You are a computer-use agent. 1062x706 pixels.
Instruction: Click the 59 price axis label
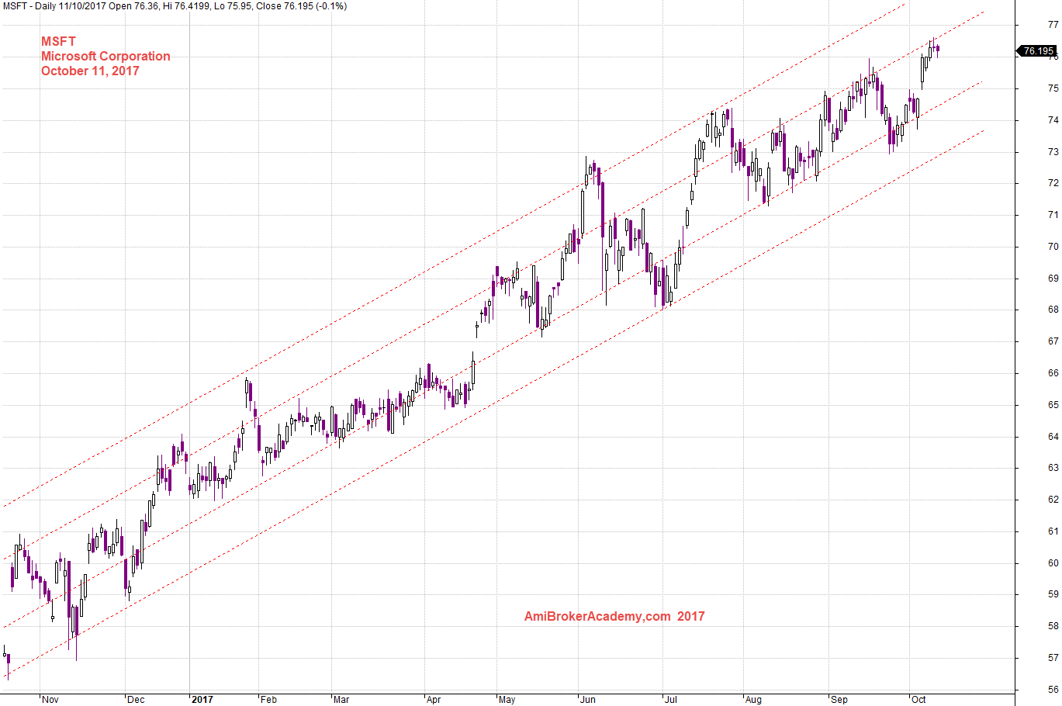[x=1053, y=594]
